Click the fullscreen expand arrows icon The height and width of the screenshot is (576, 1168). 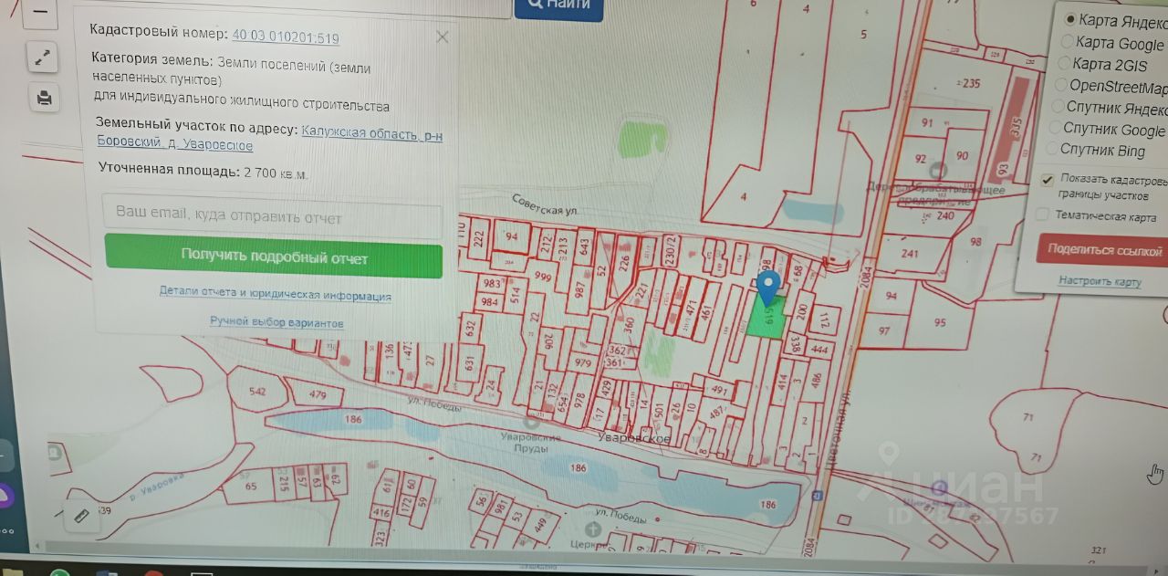coord(43,58)
